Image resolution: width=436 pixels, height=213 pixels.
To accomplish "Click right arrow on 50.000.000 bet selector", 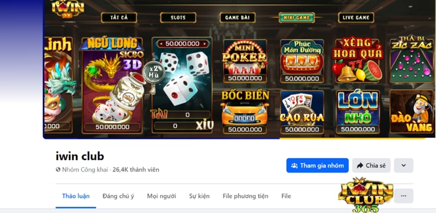I will [x=205, y=44].
